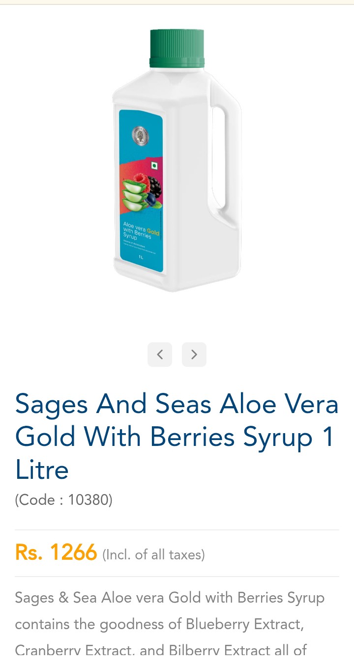Image resolution: width=354 pixels, height=663 pixels.
Task: Tap the berries and aloe picture on the label
Action: (x=141, y=193)
